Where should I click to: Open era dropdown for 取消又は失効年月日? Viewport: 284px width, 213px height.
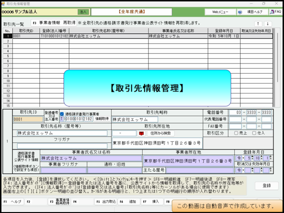pyautogui.click(x=243, y=170)
